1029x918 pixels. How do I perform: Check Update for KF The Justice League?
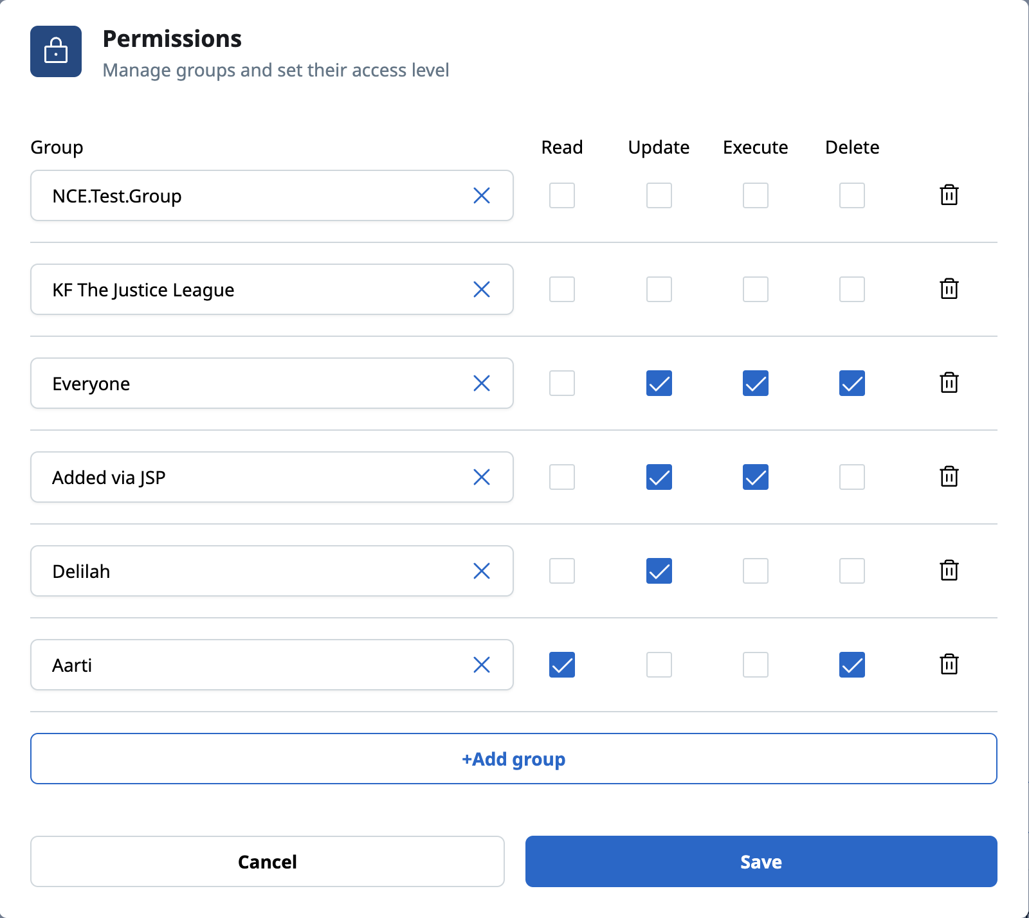click(659, 289)
